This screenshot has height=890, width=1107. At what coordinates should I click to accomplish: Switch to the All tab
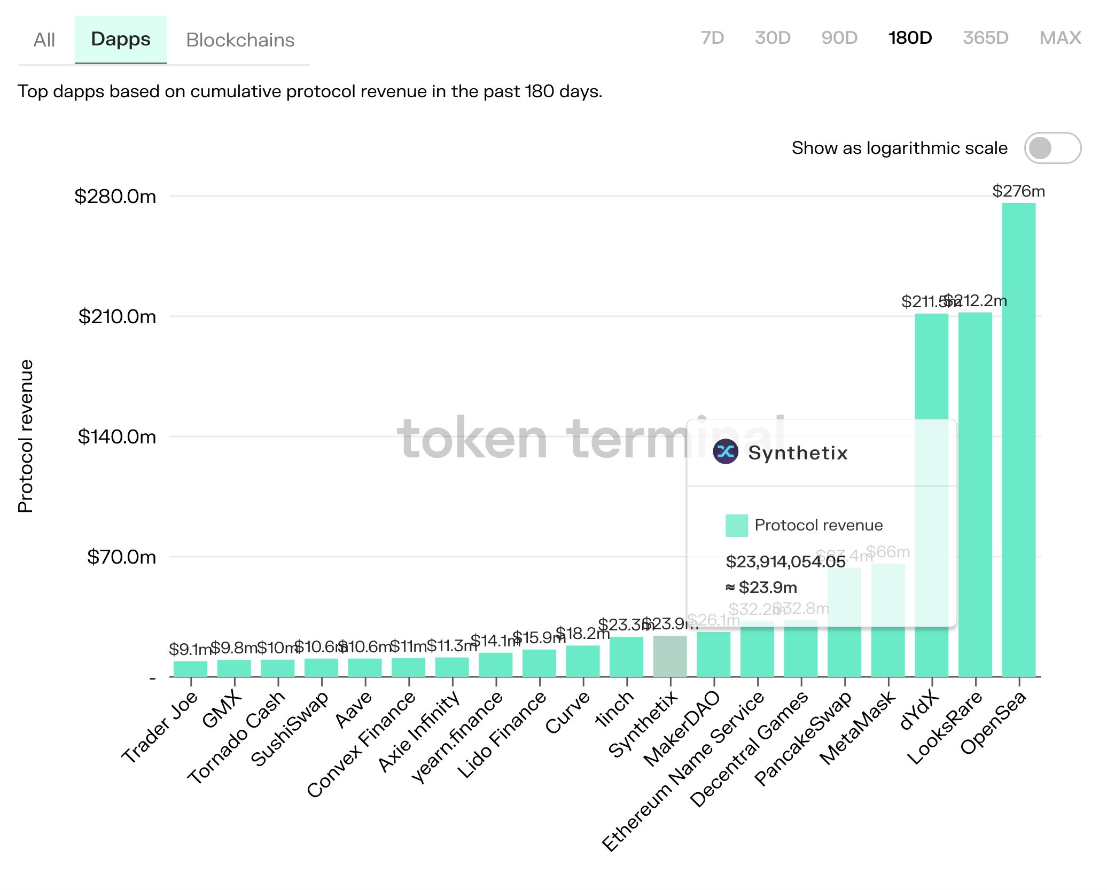(44, 40)
